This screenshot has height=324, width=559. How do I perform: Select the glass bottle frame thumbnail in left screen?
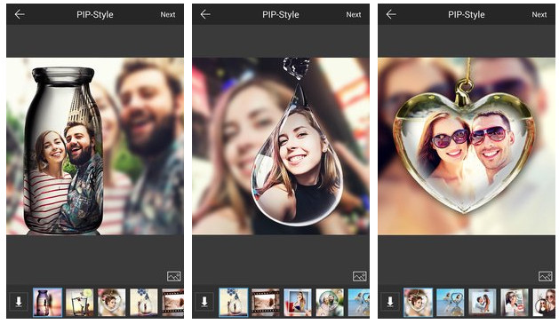point(47,303)
